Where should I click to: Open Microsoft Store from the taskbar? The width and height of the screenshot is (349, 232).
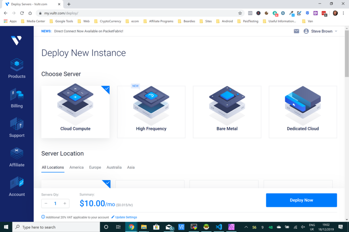156,227
